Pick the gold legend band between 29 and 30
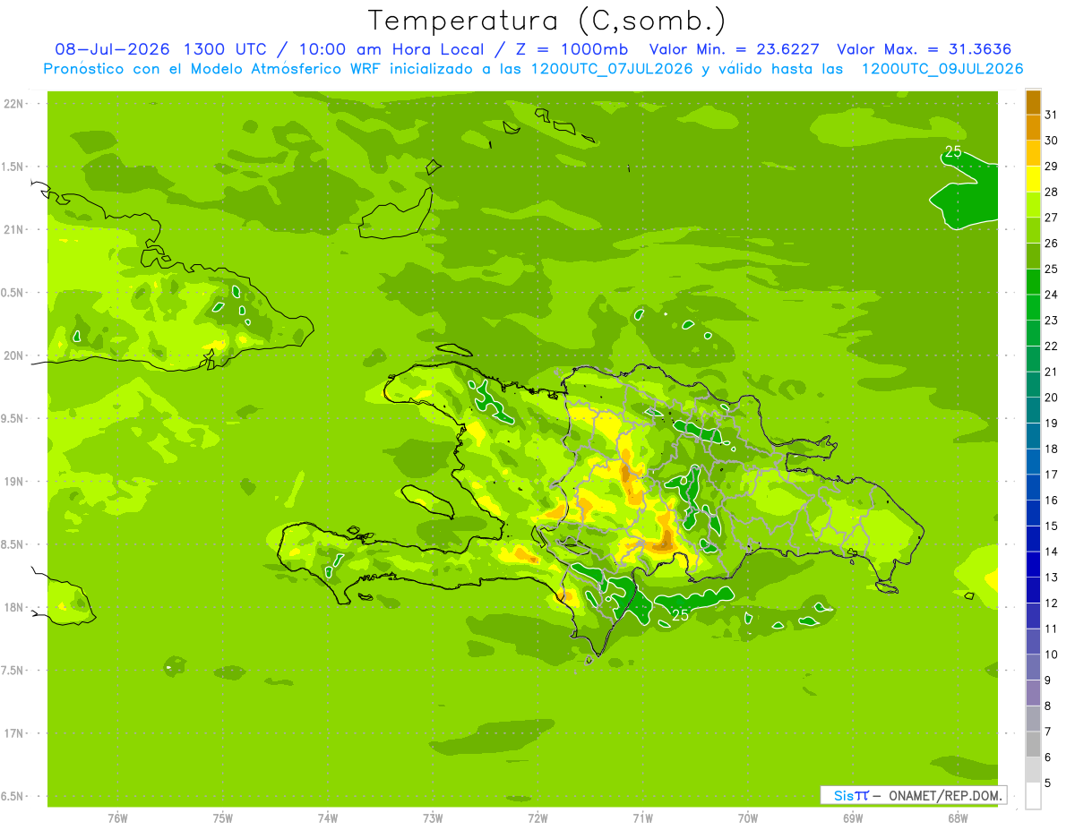This screenshot has width=1075, height=830. coord(1033,154)
